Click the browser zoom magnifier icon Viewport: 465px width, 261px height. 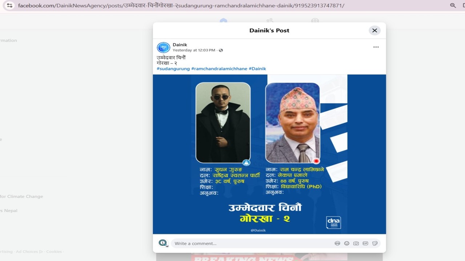coord(453,5)
